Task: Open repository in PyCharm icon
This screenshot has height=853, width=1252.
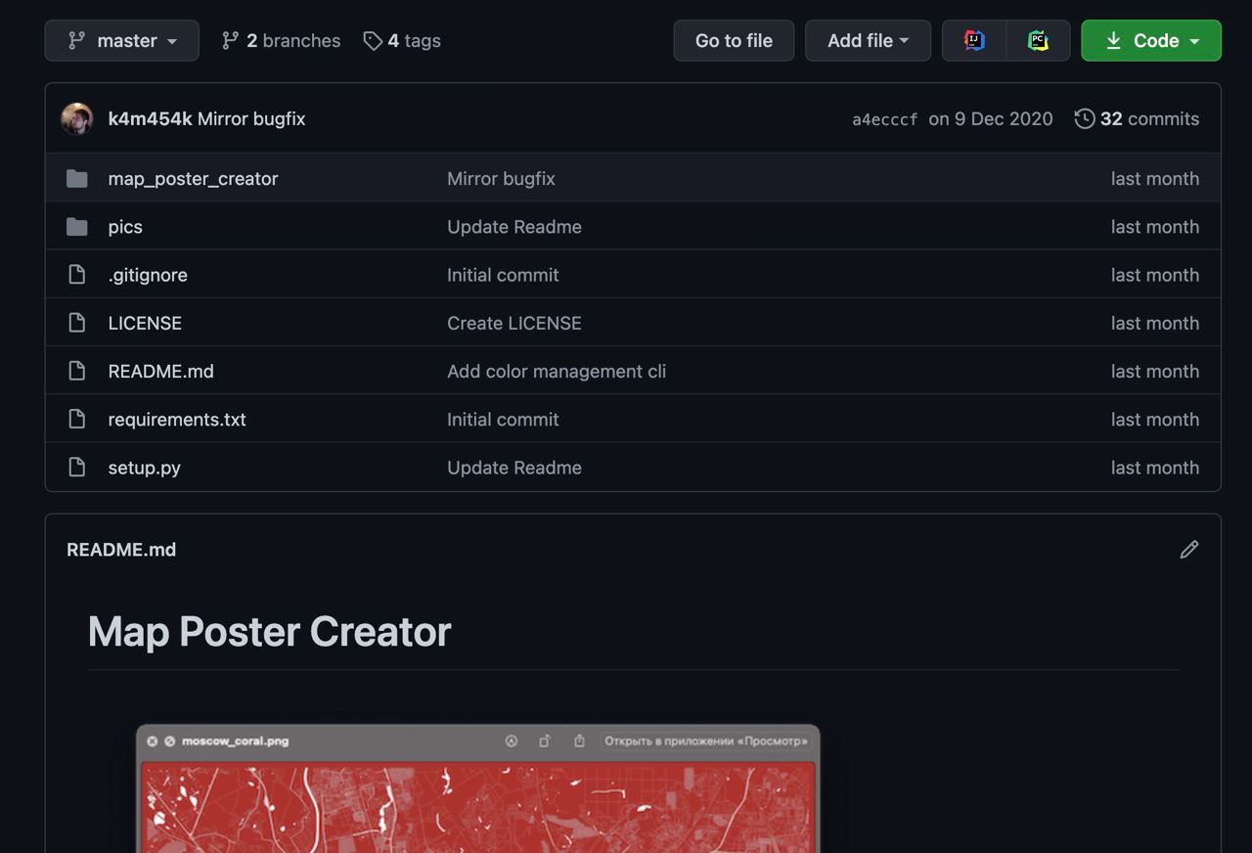Action: tap(1038, 40)
